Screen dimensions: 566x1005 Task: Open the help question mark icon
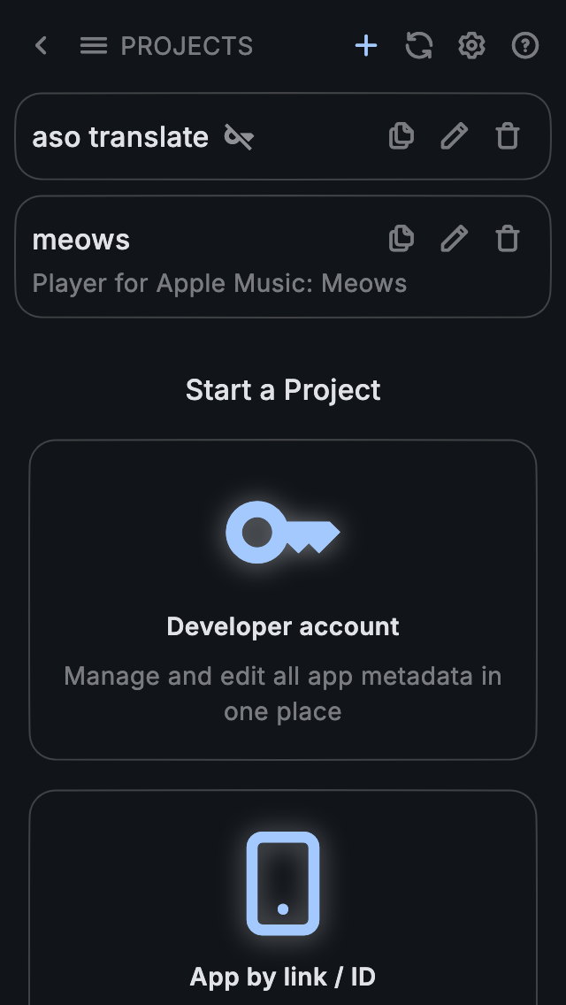tap(525, 46)
